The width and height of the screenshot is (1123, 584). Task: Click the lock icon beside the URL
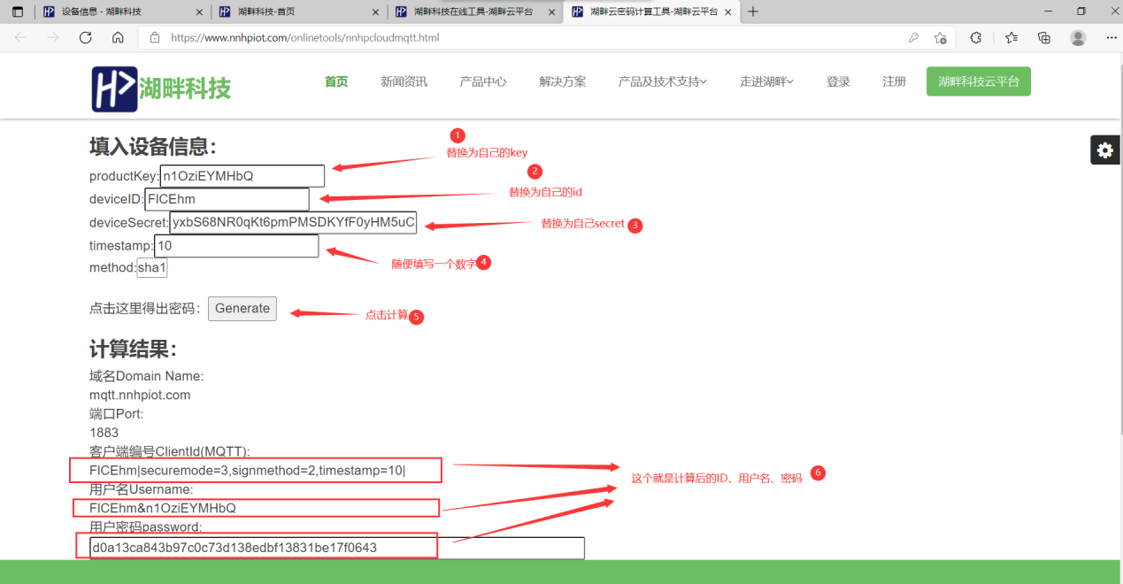(x=155, y=38)
